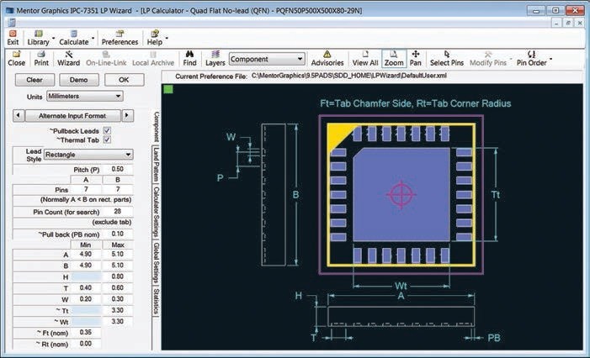590x358 pixels.
Task: Click the Pin Order tool
Action: (x=531, y=59)
